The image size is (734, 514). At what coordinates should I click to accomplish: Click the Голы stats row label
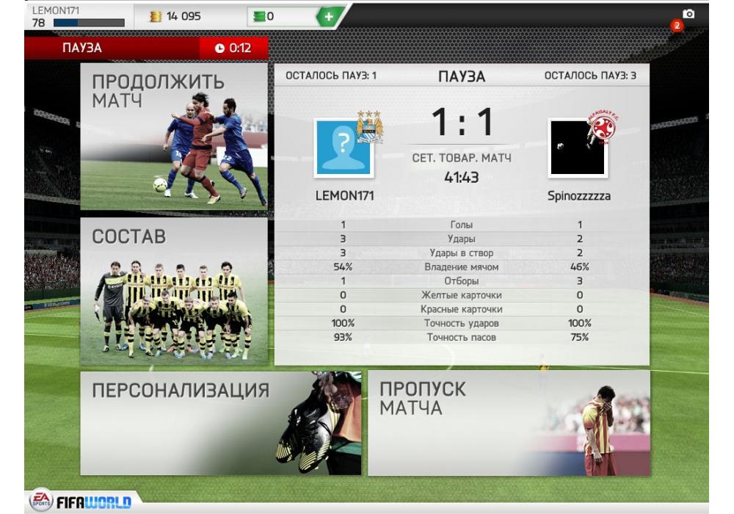[462, 225]
